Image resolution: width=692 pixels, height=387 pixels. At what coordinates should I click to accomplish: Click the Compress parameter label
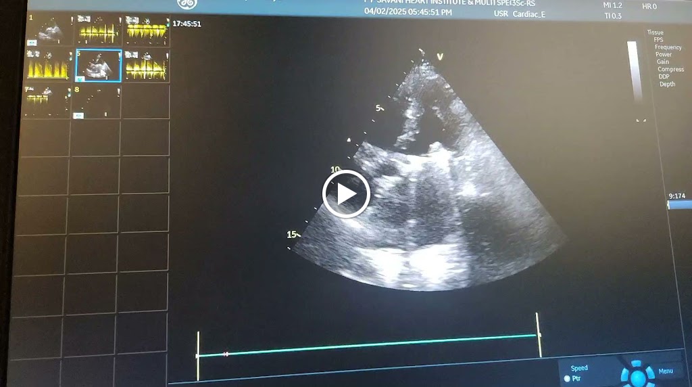pos(670,70)
